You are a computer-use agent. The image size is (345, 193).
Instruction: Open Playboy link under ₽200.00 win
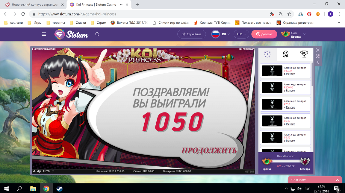(290, 91)
